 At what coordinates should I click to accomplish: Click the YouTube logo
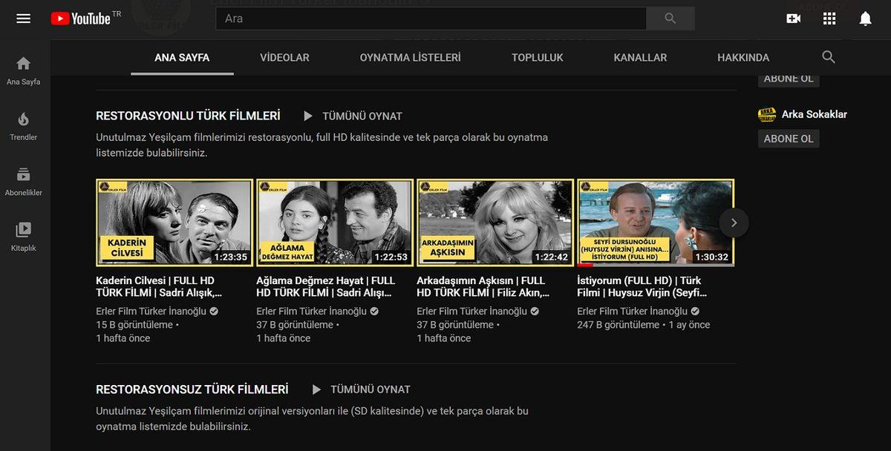80,18
